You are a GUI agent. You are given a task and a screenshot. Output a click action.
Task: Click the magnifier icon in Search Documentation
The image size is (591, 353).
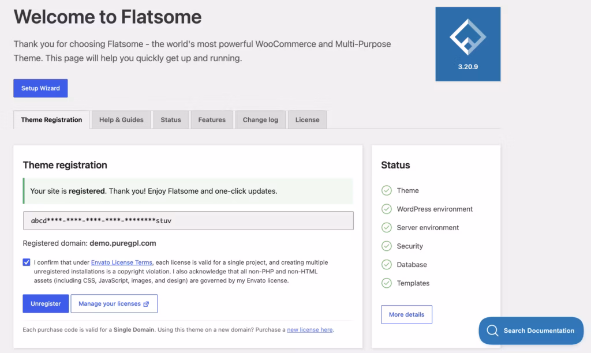click(492, 331)
